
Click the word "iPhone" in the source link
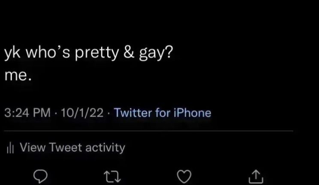point(192,113)
